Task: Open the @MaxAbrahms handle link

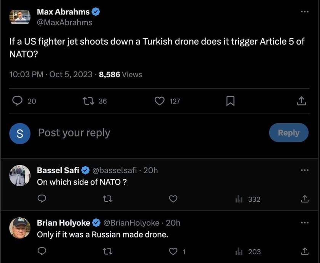Action: pos(64,22)
